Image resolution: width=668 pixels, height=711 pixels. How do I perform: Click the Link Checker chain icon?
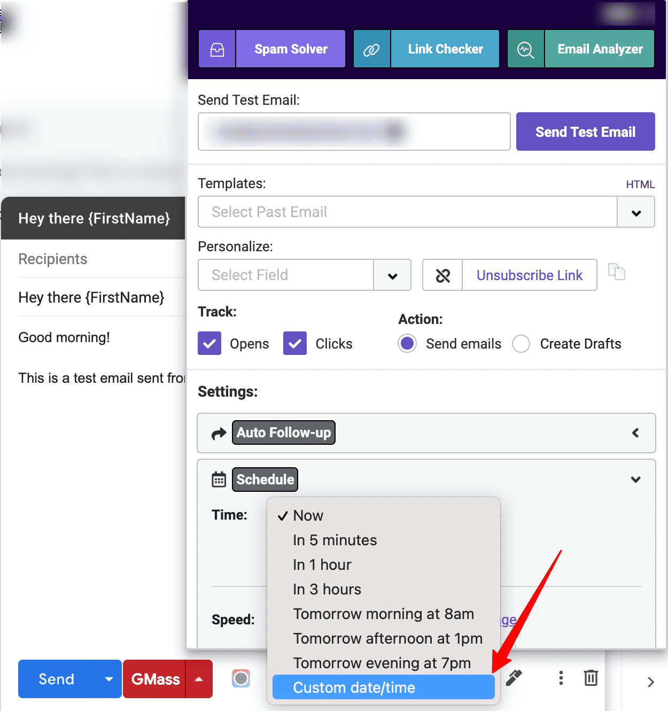371,49
